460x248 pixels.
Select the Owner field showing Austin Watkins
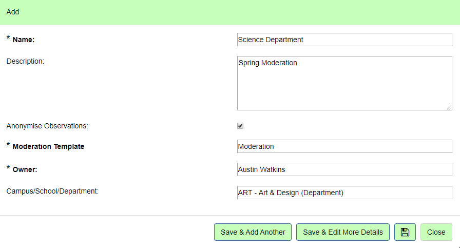pyautogui.click(x=344, y=169)
